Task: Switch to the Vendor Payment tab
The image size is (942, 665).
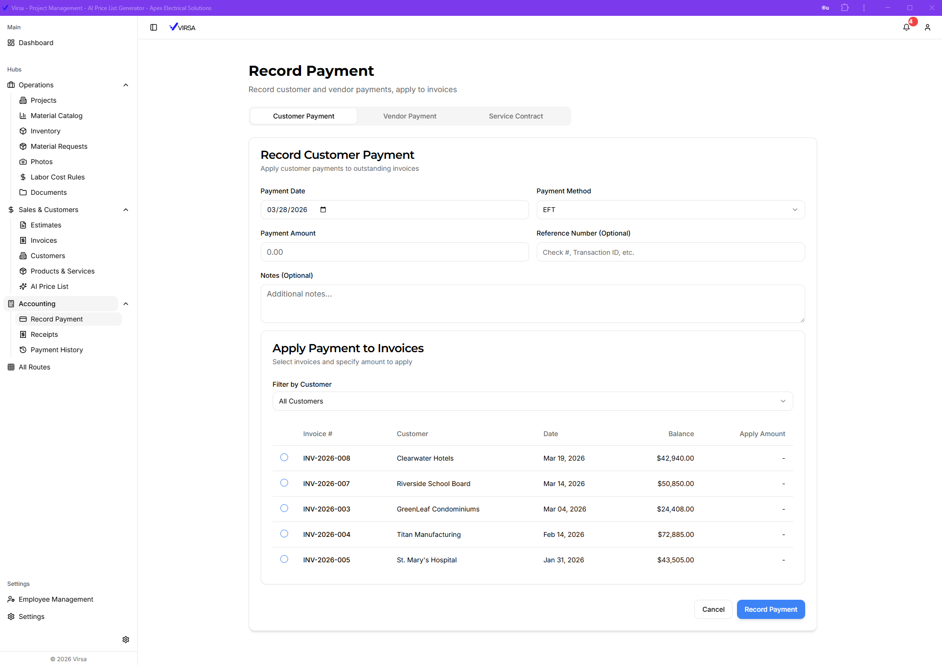Action: coord(410,116)
